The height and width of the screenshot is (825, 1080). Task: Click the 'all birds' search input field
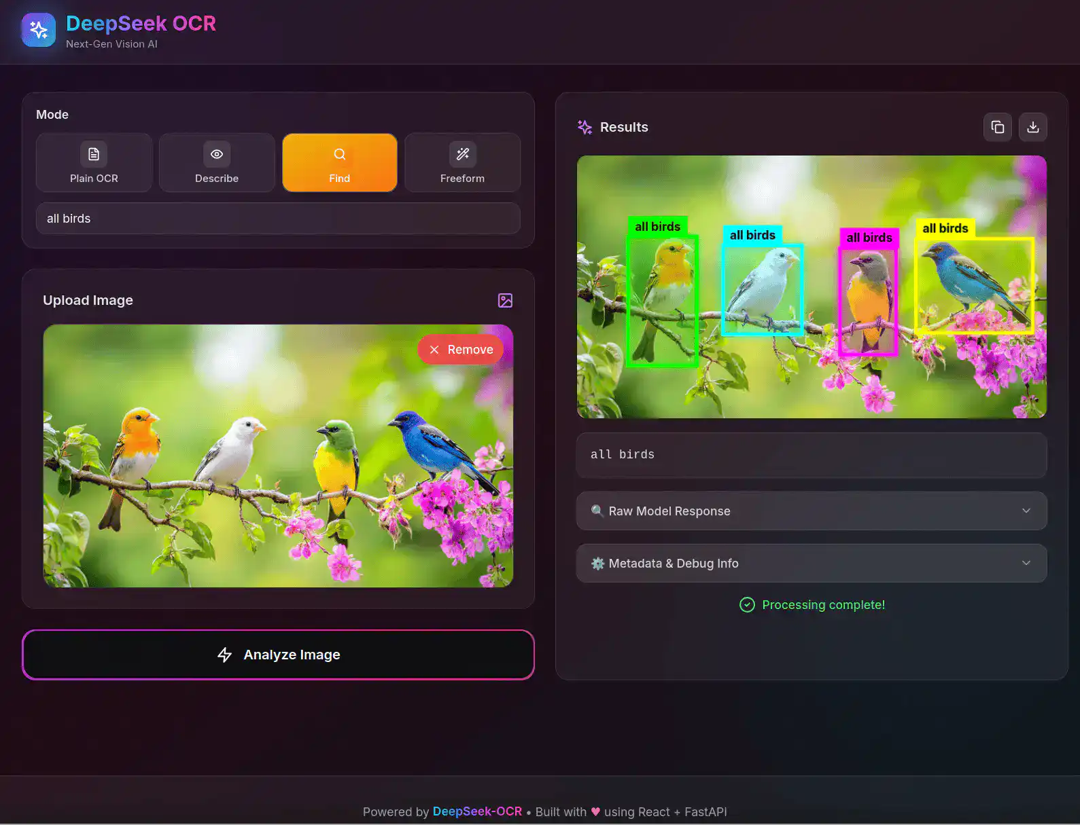tap(278, 219)
